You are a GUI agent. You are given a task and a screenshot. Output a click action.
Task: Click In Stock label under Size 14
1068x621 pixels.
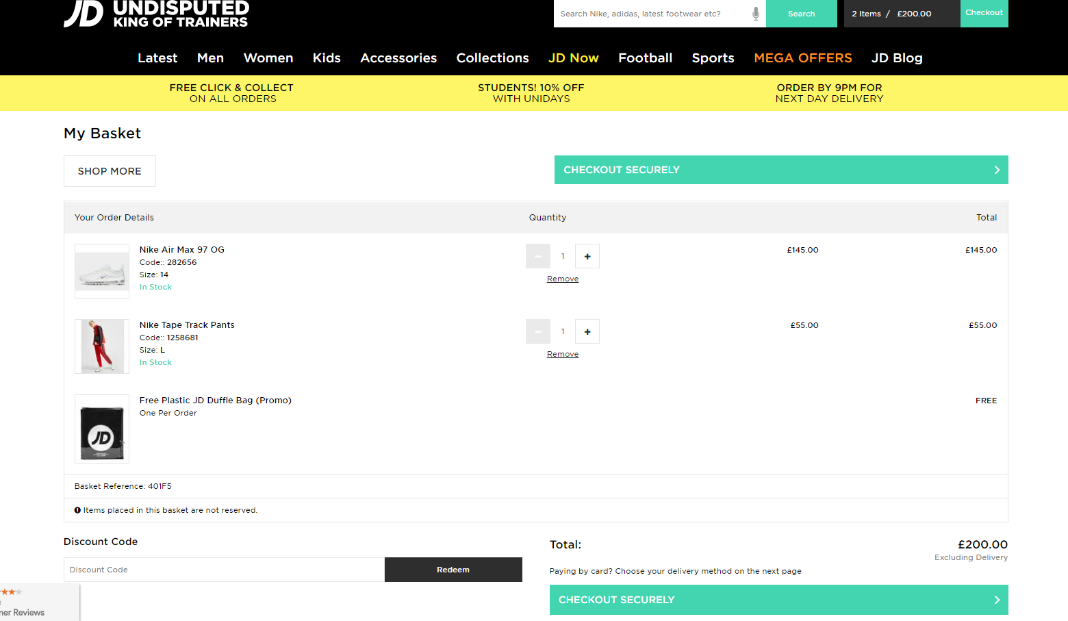(155, 287)
